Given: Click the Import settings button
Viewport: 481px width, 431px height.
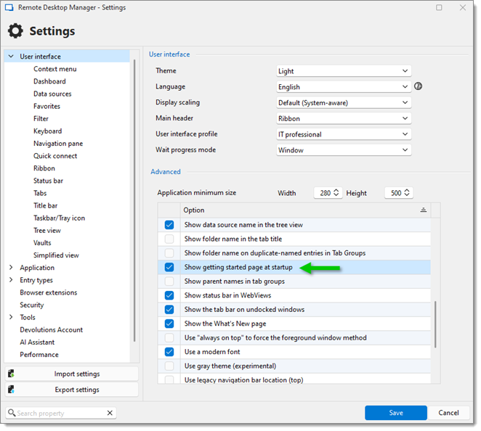Looking at the screenshot, I should click(71, 374).
